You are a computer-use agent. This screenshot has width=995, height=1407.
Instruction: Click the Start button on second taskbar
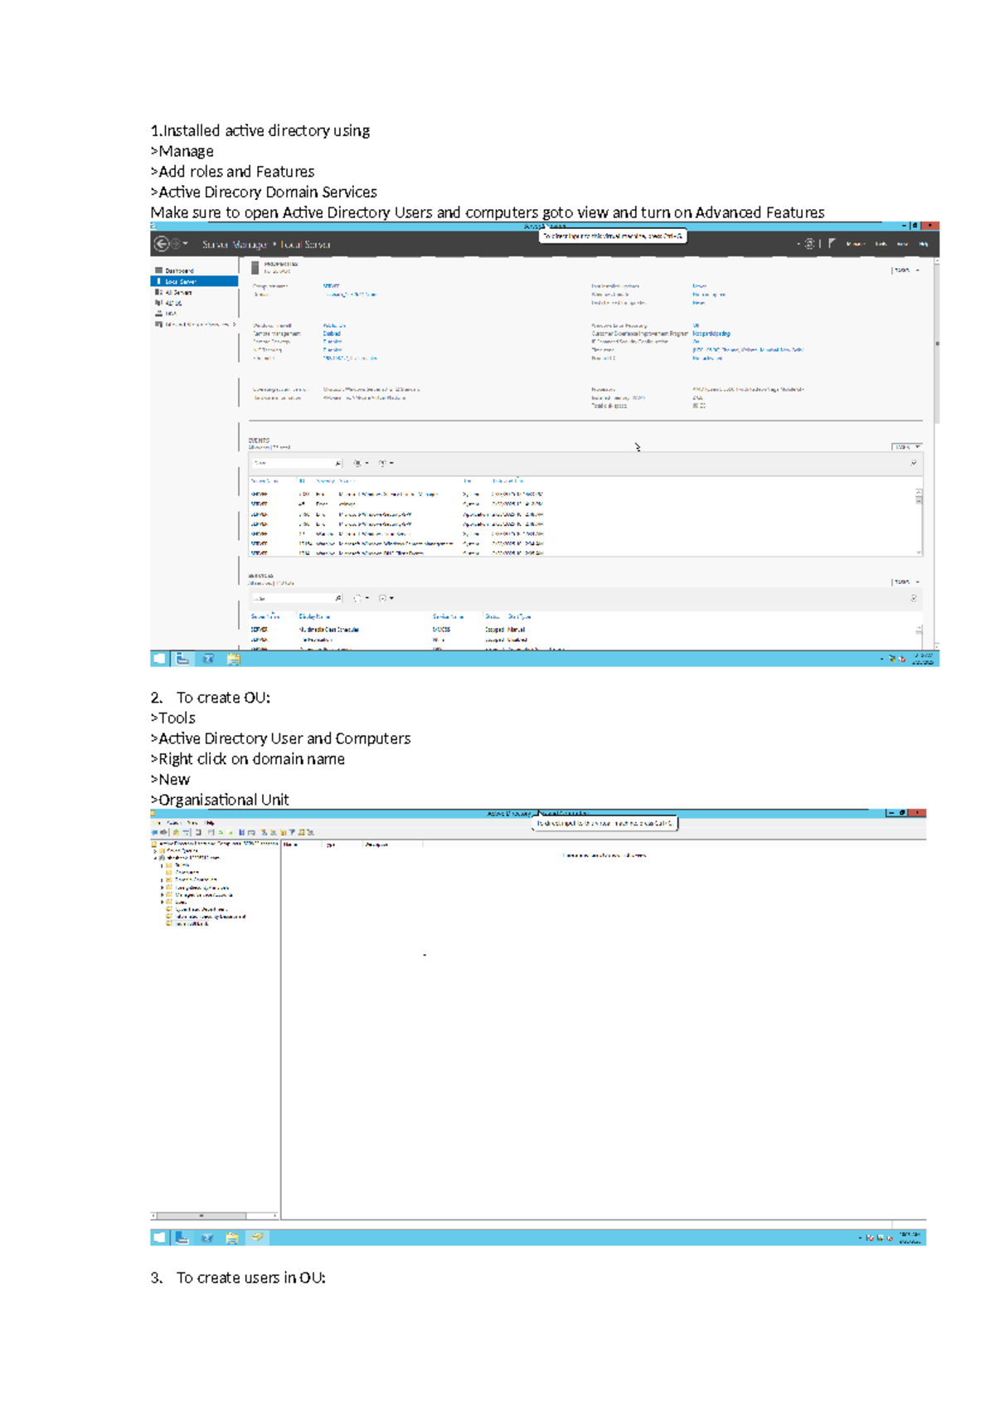coord(158,1238)
